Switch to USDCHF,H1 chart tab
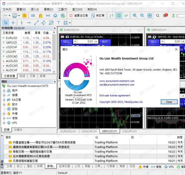The height and width of the screenshot is (175, 185). point(89,131)
